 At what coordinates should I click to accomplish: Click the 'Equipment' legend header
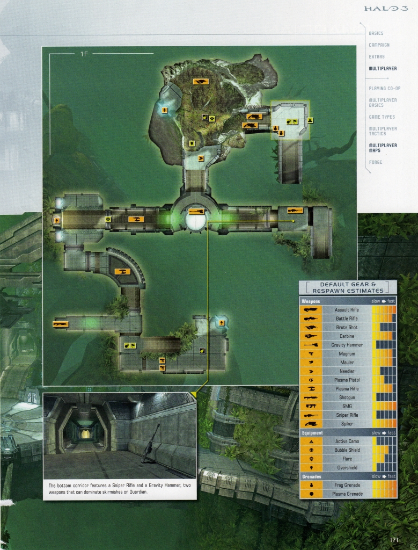click(312, 433)
